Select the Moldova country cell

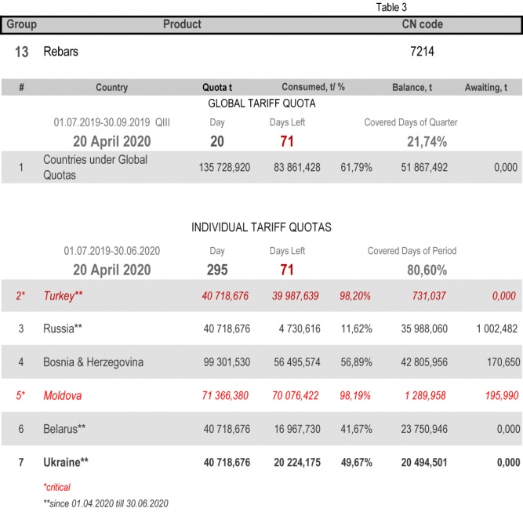coord(63,396)
